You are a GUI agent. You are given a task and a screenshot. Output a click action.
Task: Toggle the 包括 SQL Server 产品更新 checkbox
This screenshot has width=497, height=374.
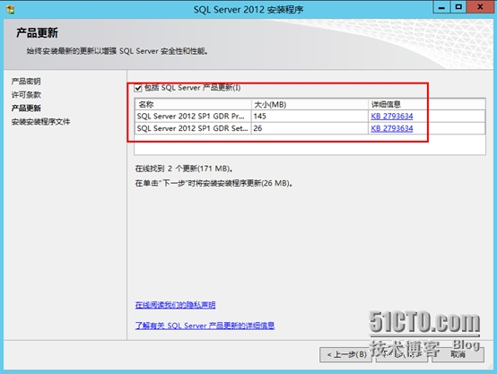[138, 88]
